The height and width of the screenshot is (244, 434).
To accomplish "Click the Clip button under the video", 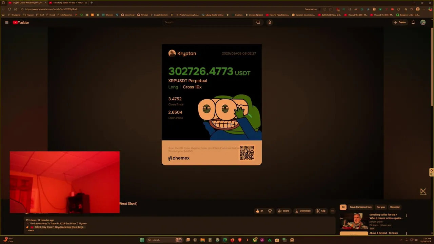I will pyautogui.click(x=321, y=211).
